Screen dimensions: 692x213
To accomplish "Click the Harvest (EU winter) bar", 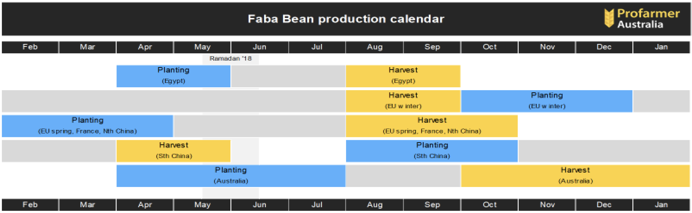I will pos(403,101).
